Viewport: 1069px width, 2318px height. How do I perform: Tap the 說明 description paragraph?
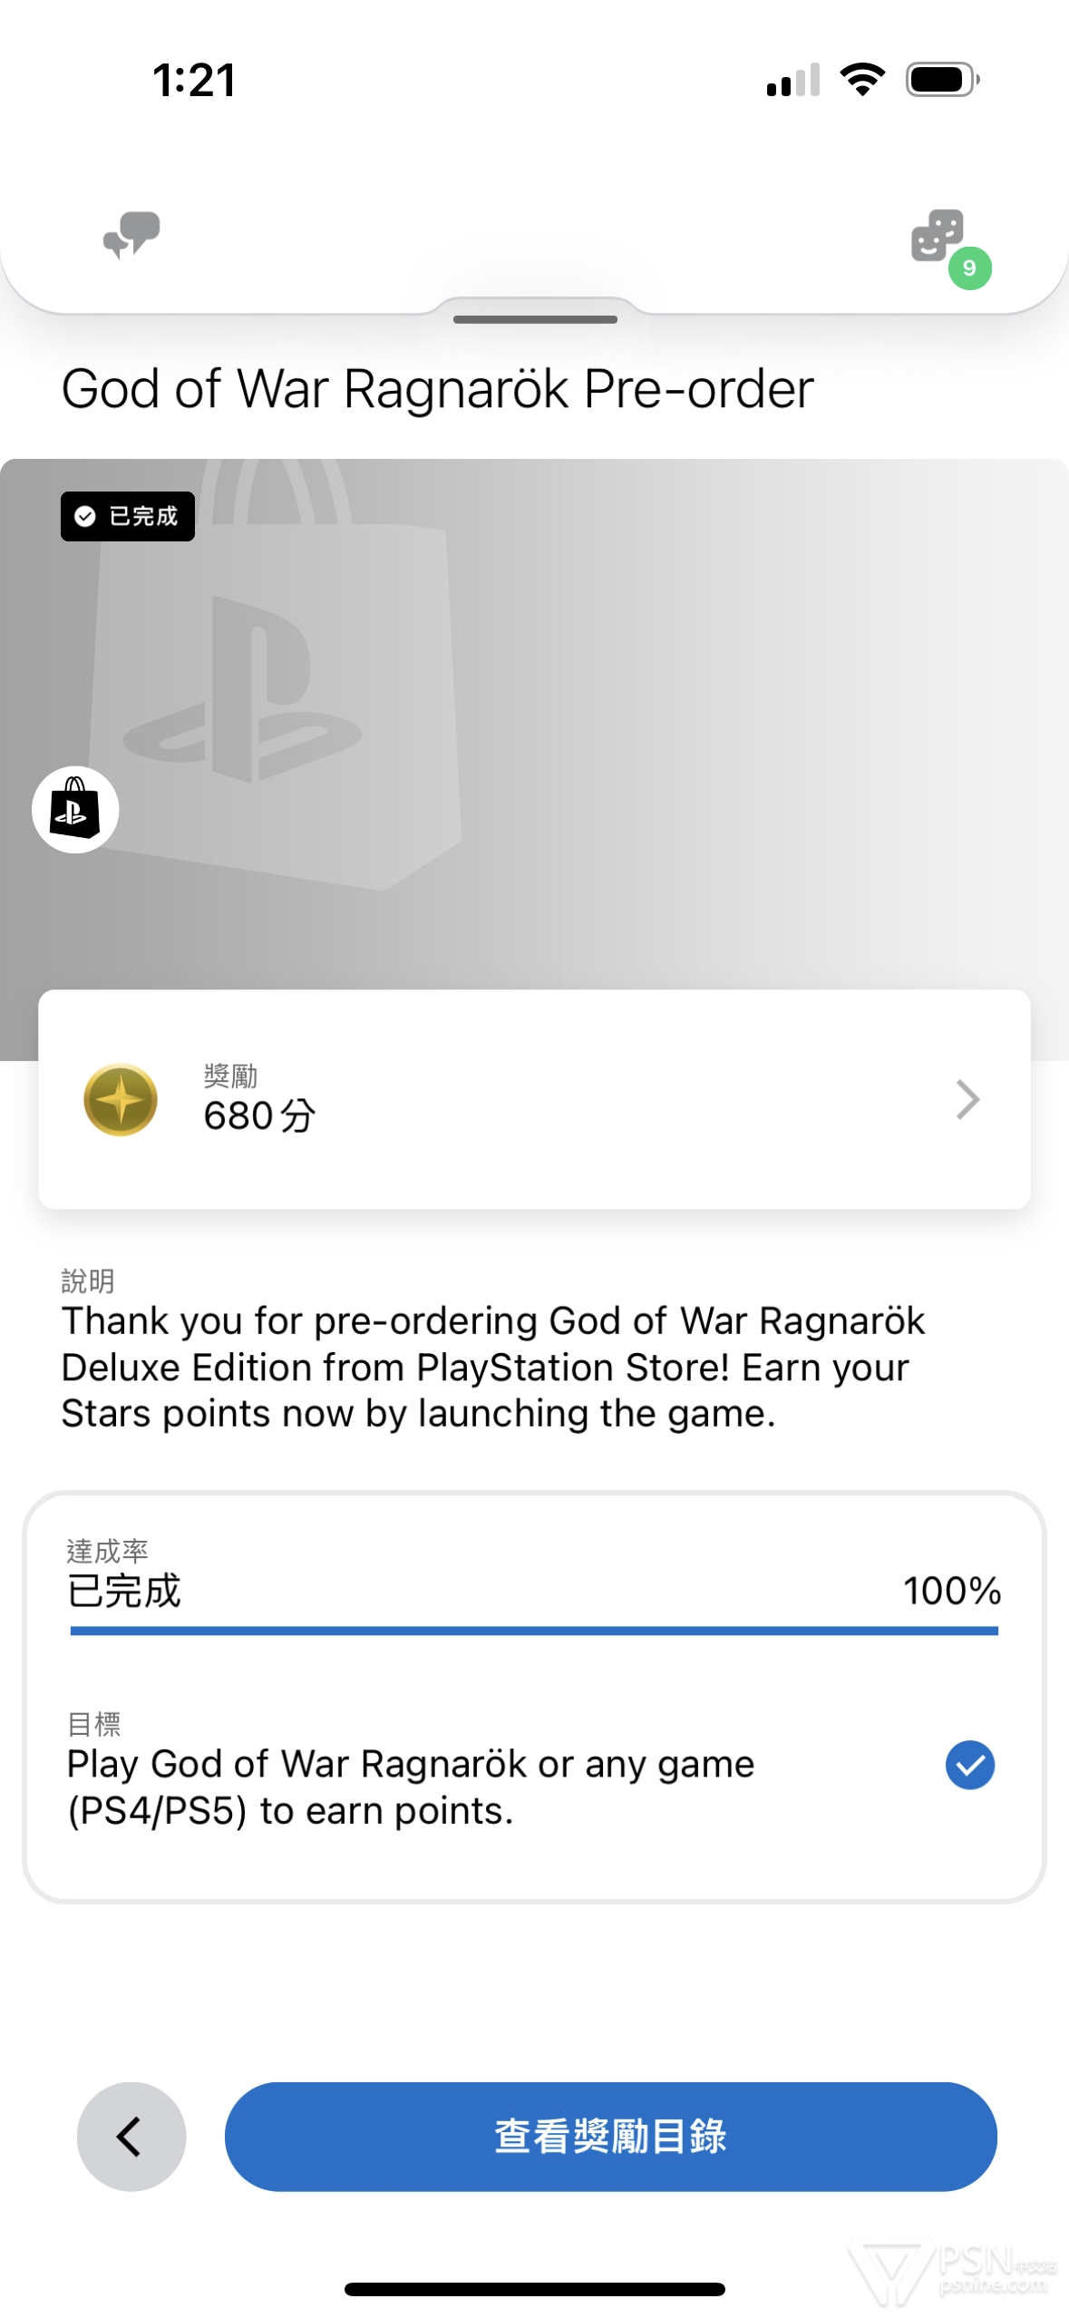coord(493,1367)
